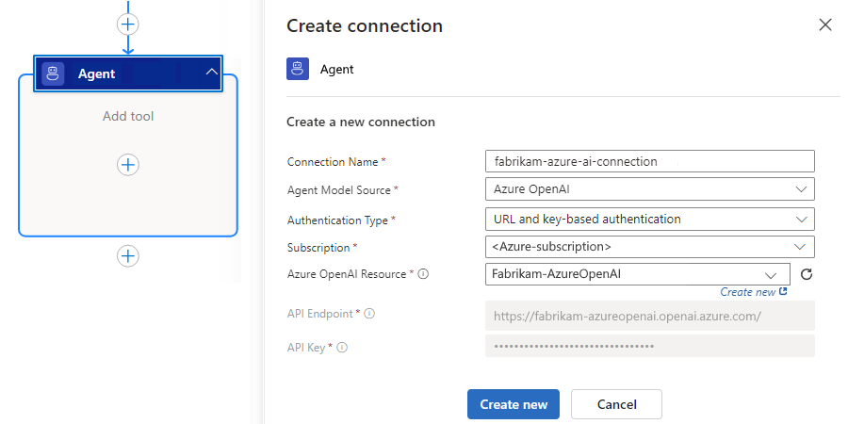Click the Connection Name input field
Viewport: 848px width, 424px height.
(x=648, y=161)
